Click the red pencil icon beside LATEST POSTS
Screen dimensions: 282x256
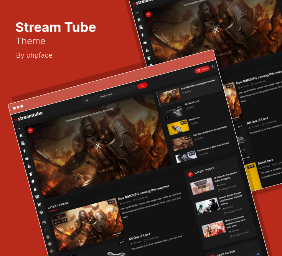pos(190,175)
